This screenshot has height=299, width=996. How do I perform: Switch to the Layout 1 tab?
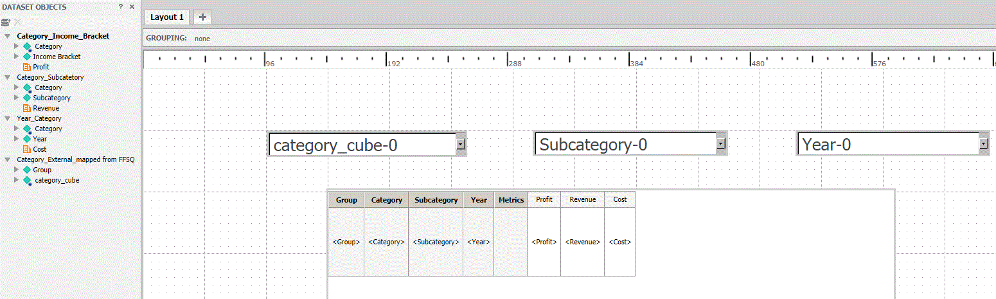[167, 17]
